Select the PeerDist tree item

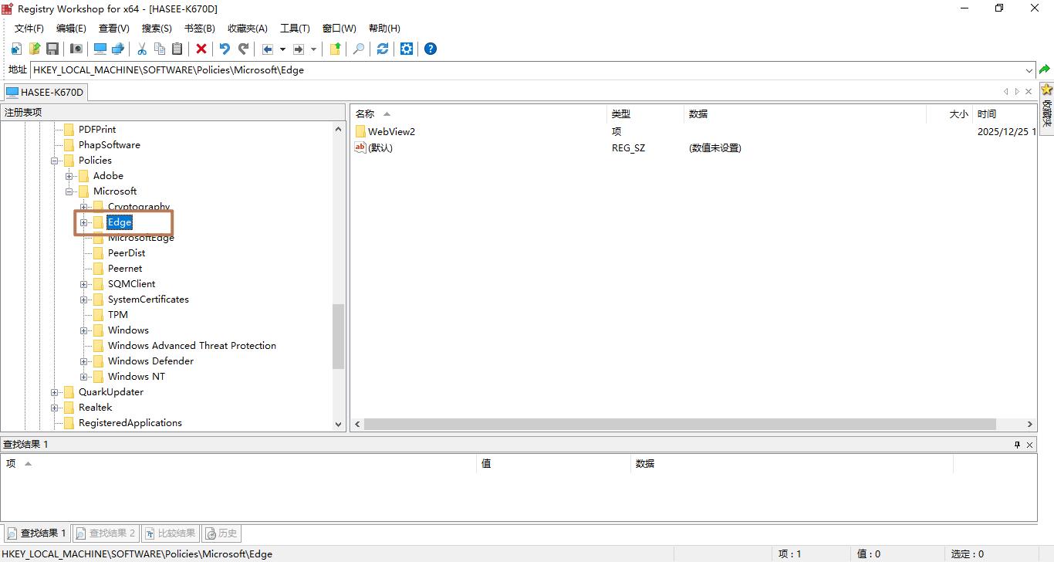(x=127, y=253)
